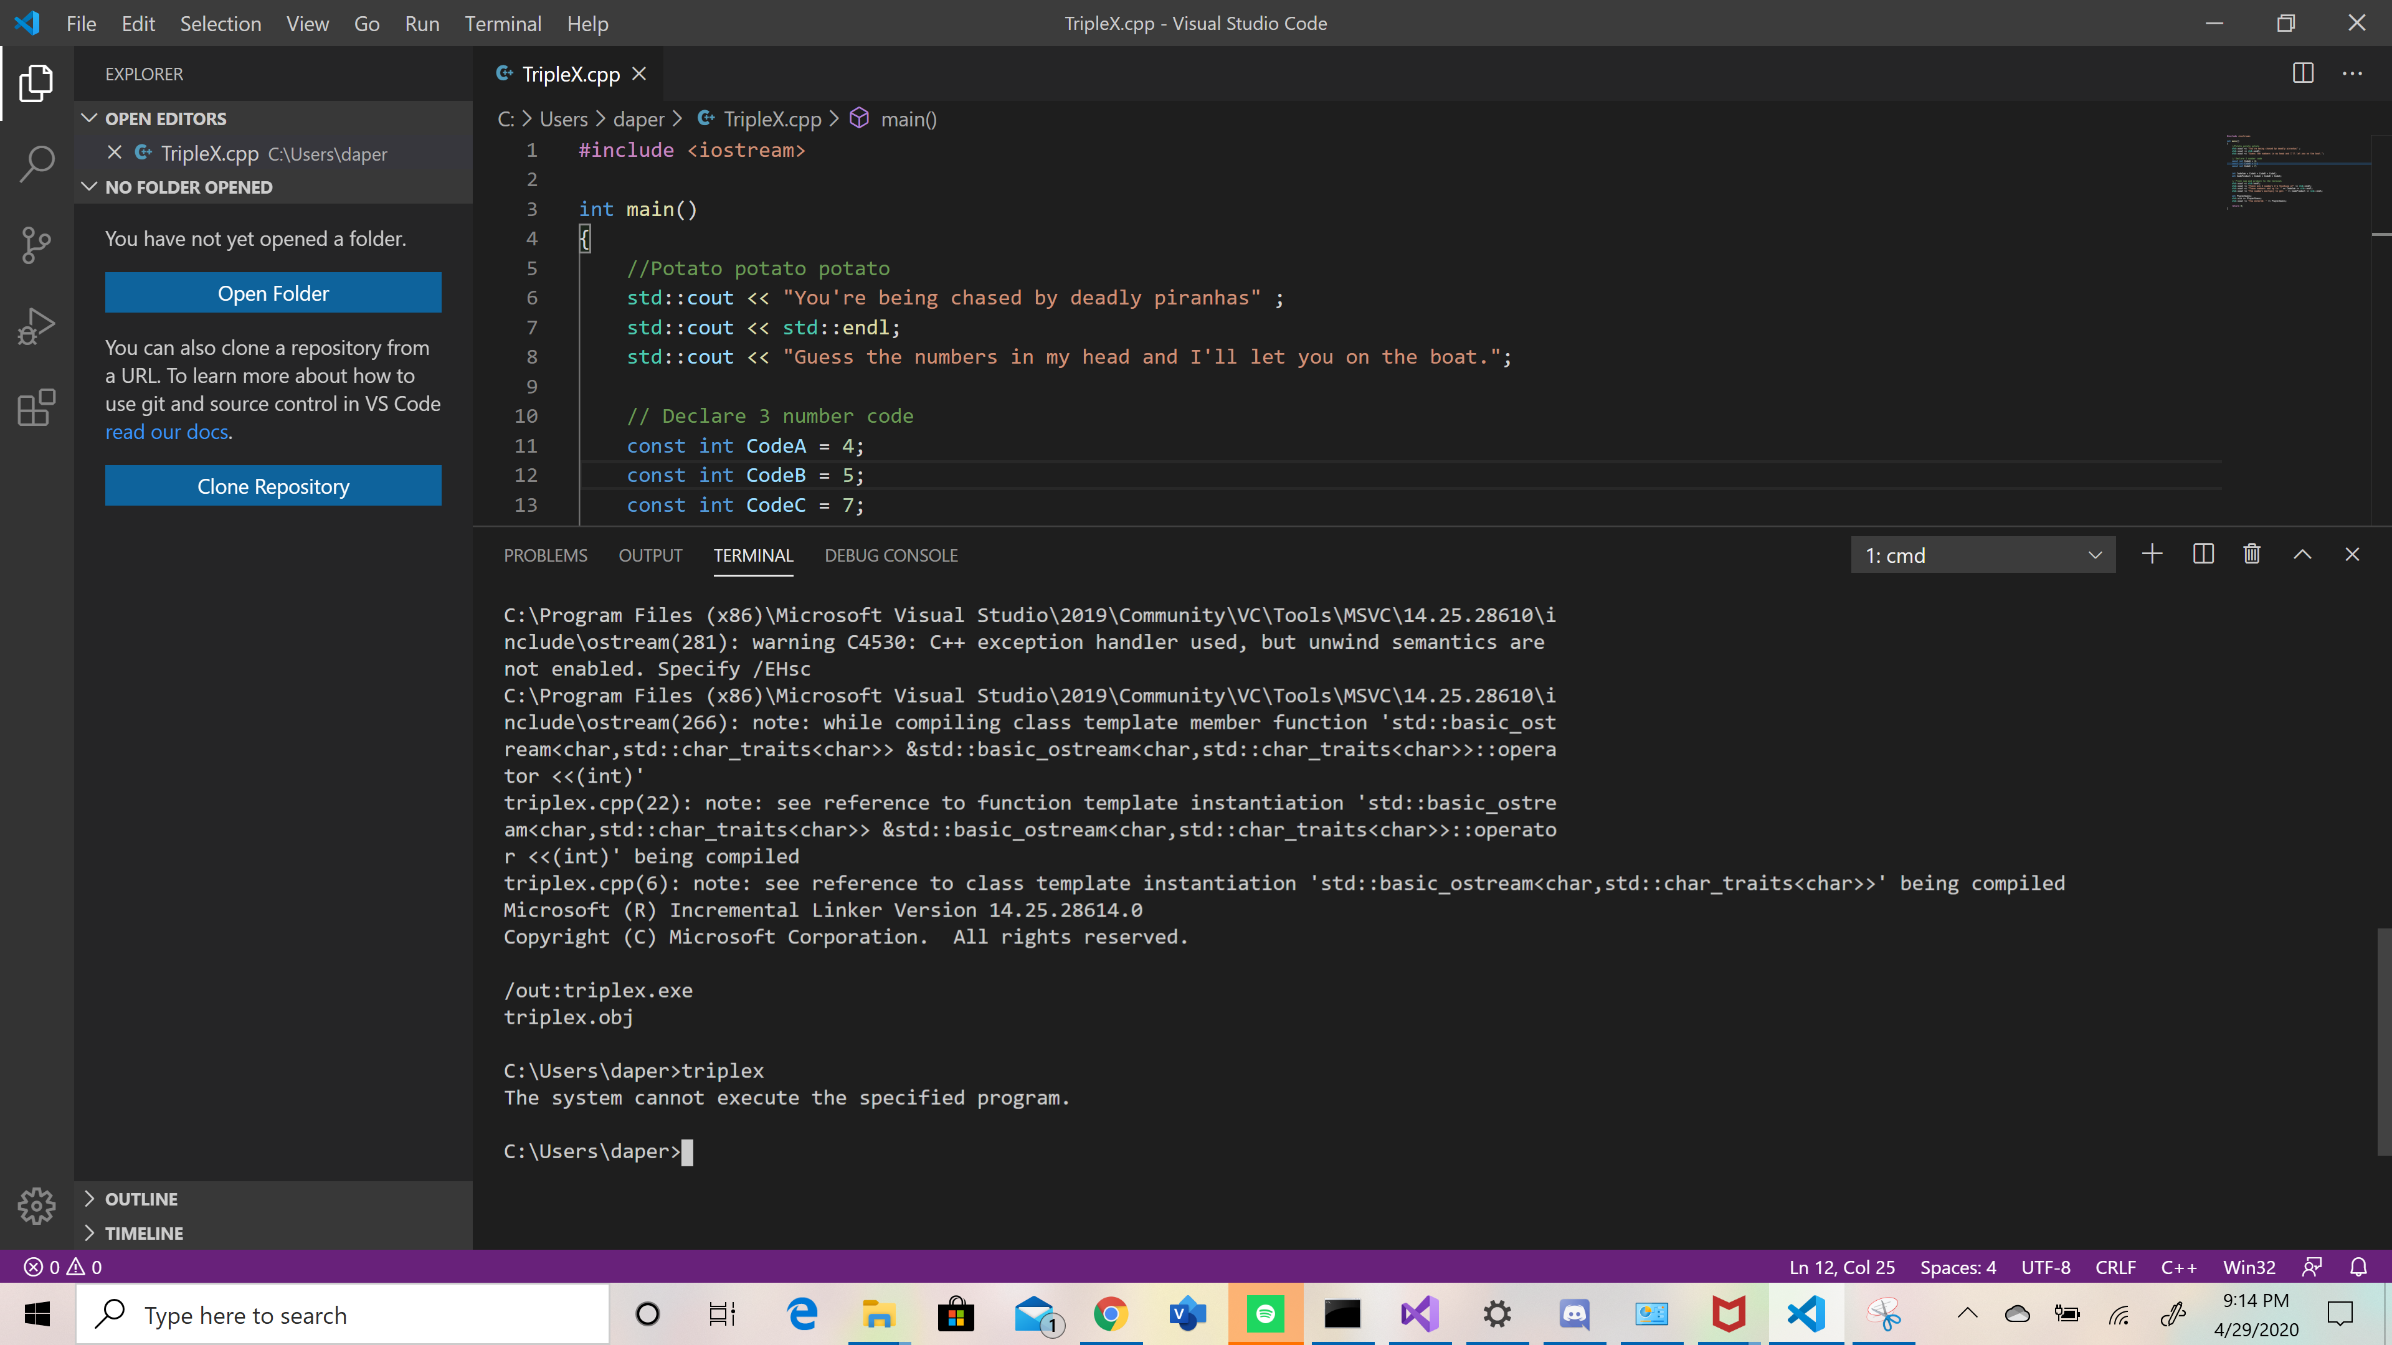Open the Source Control view

37,245
